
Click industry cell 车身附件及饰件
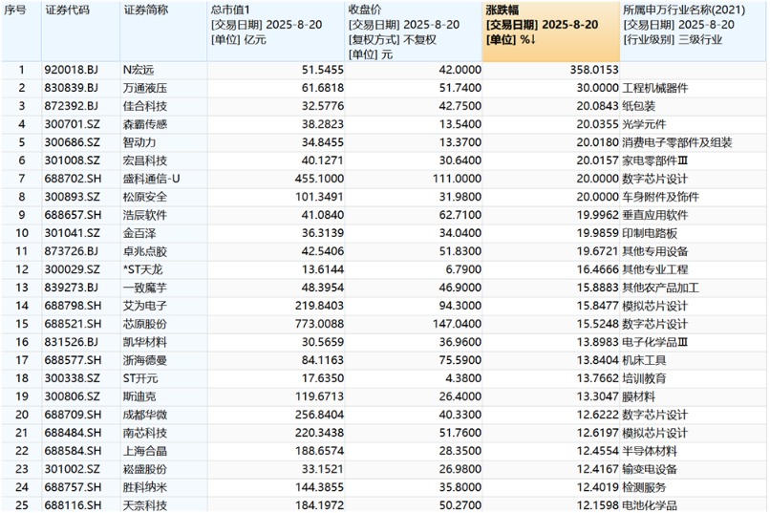tap(660, 197)
